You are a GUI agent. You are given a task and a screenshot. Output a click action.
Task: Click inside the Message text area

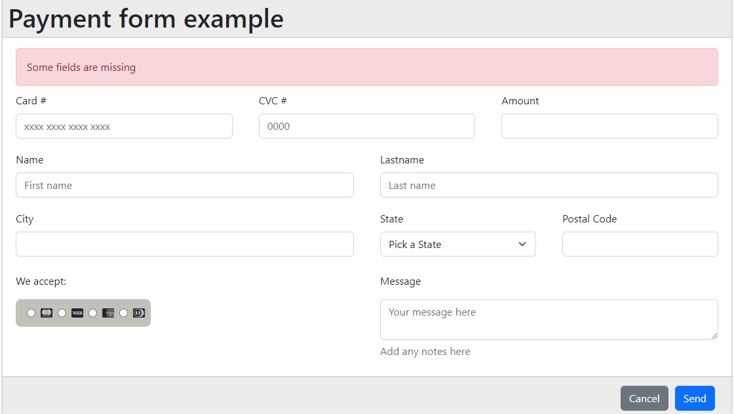pos(549,320)
